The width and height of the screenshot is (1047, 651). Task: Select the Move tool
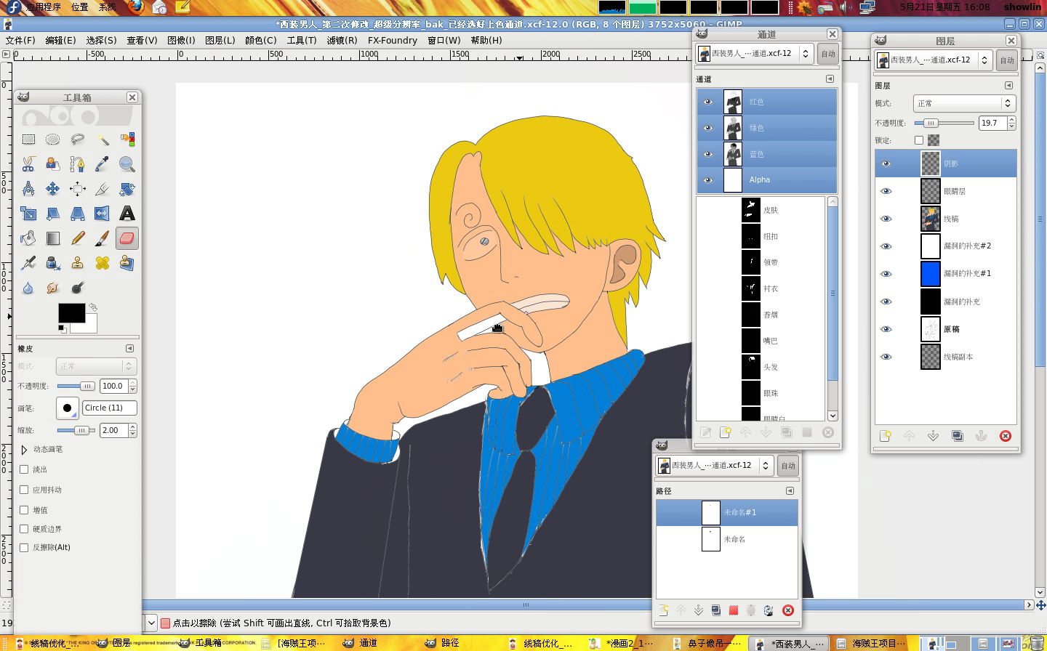[x=52, y=189]
